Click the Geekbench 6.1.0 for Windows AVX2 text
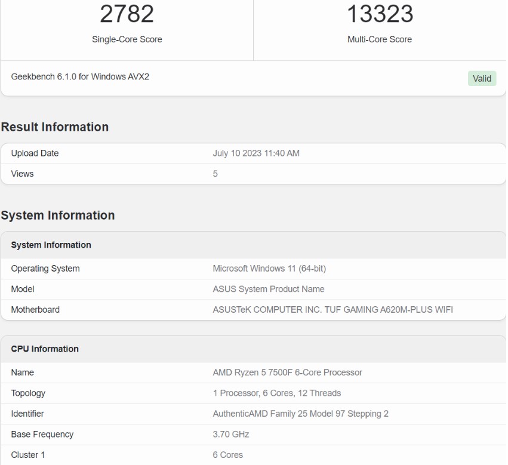The height and width of the screenshot is (465, 508). click(x=80, y=78)
